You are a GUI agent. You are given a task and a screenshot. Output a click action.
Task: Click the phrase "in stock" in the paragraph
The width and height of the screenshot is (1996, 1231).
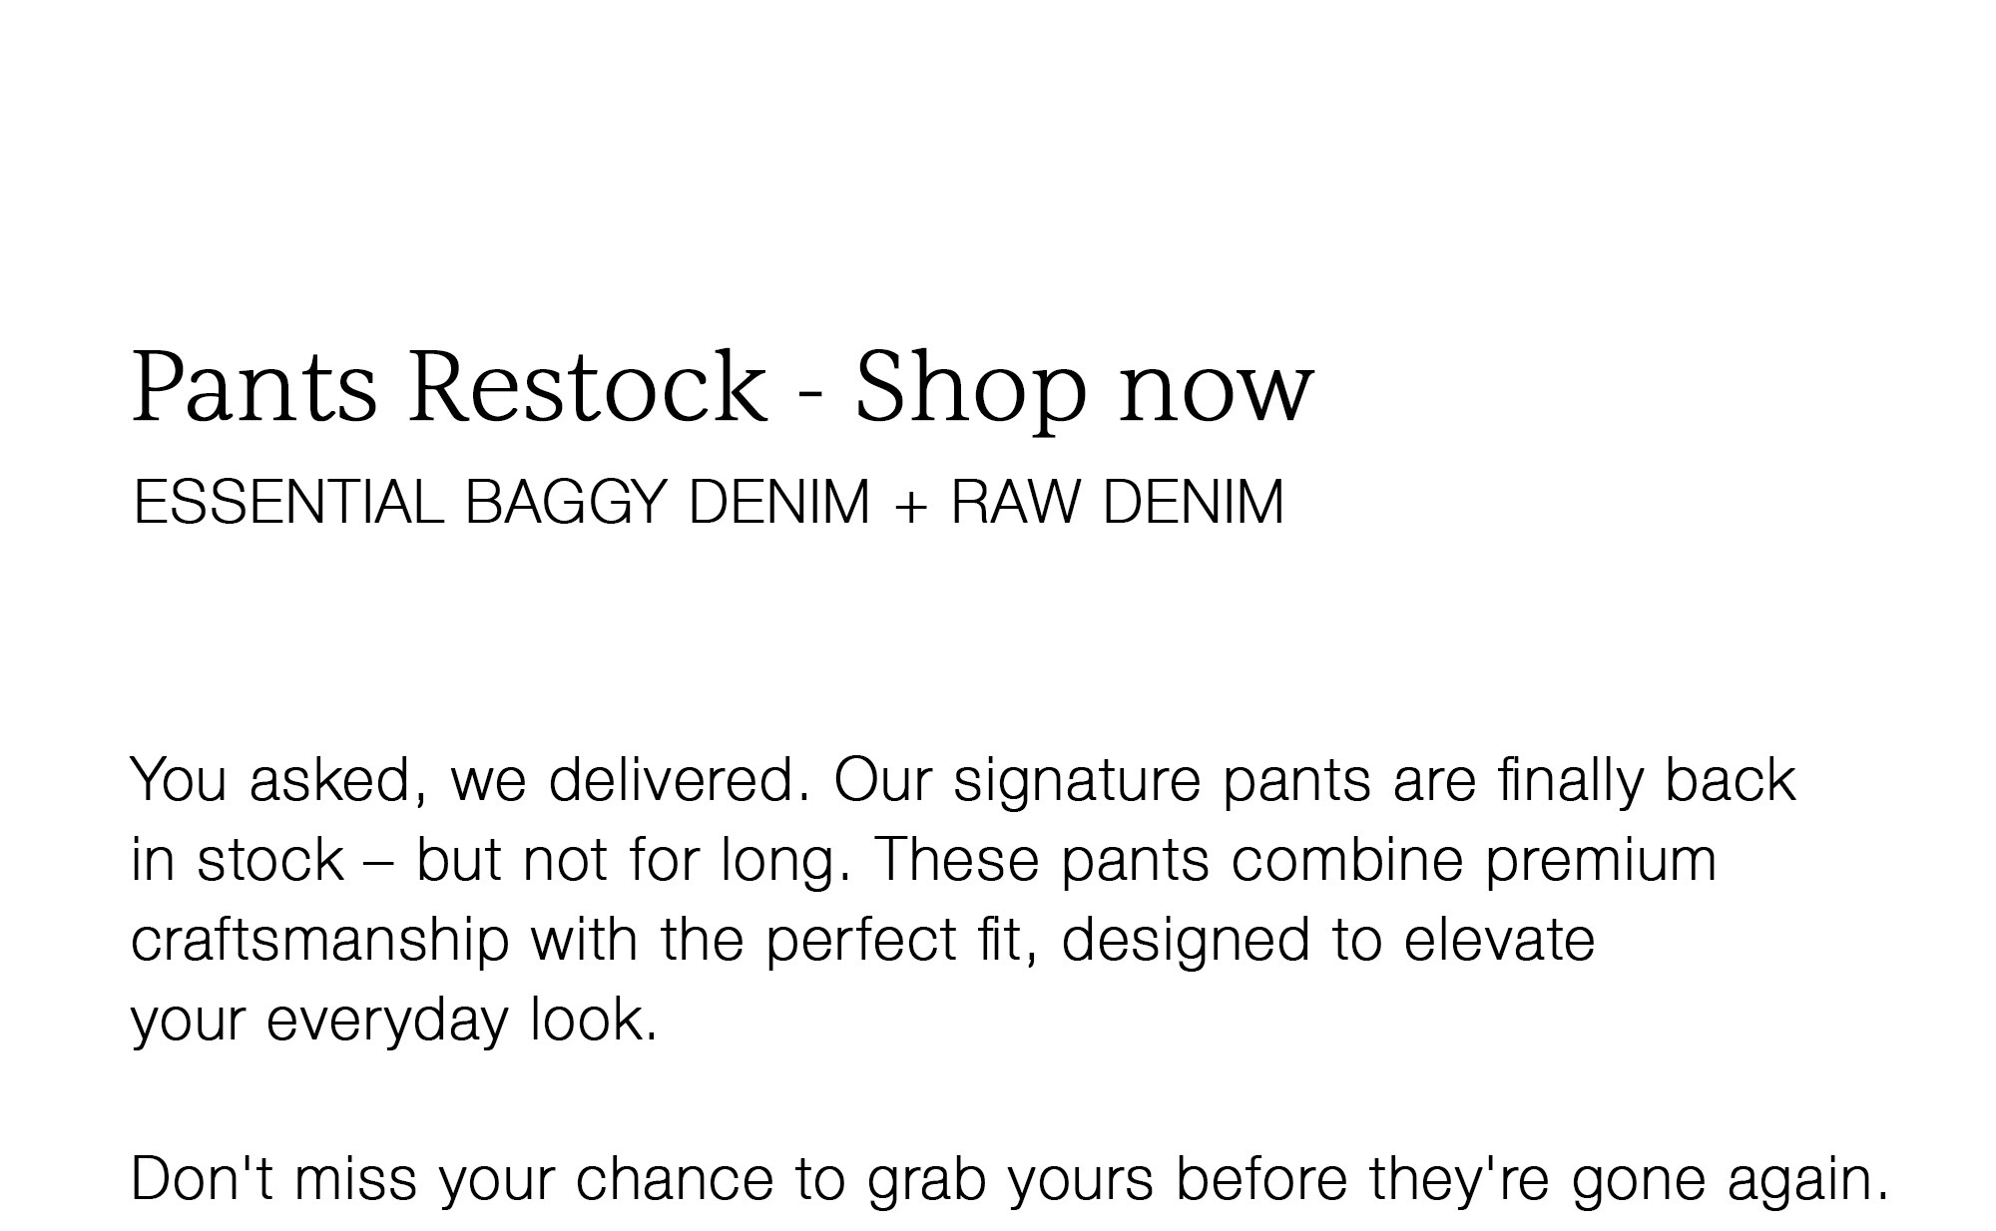[238, 860]
